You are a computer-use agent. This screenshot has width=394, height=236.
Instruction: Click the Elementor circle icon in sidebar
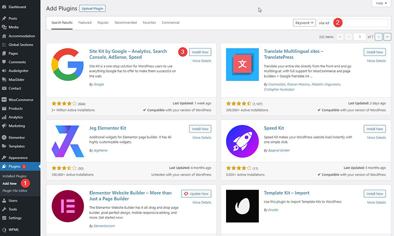coord(4,137)
